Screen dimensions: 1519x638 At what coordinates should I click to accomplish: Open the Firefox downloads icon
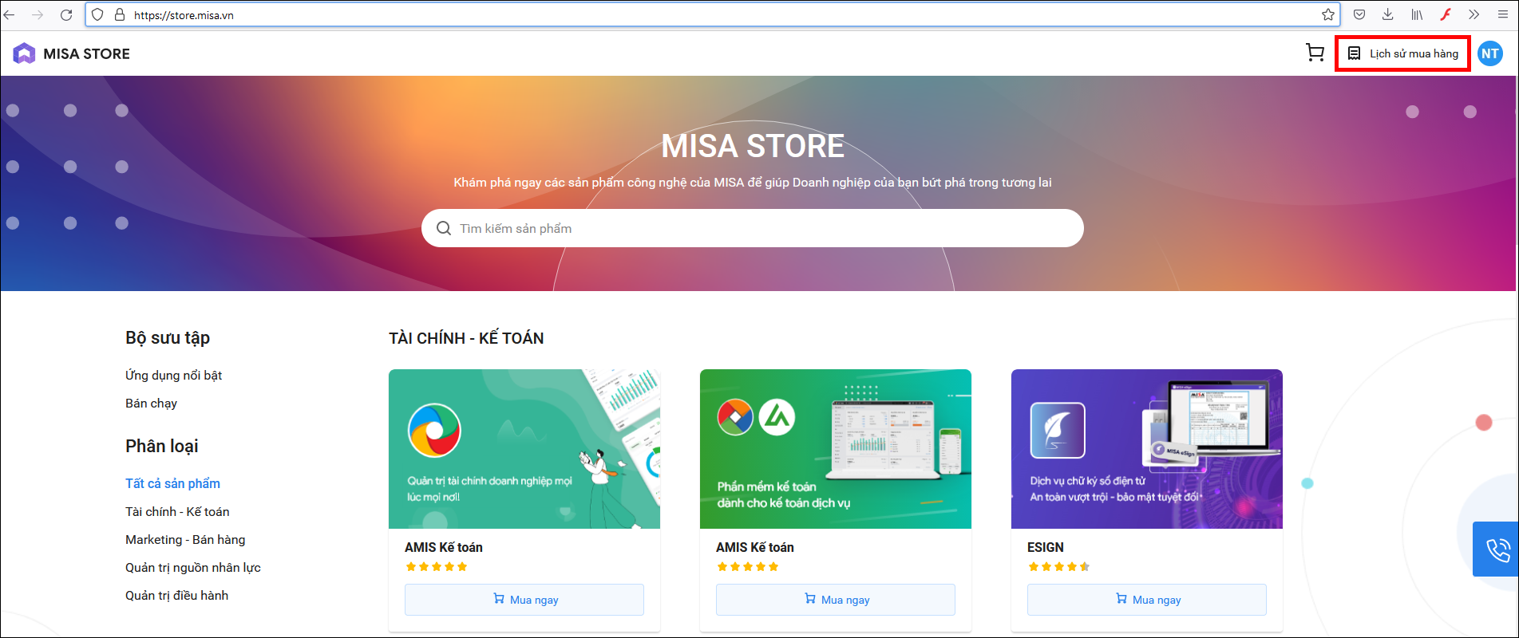point(1388,15)
